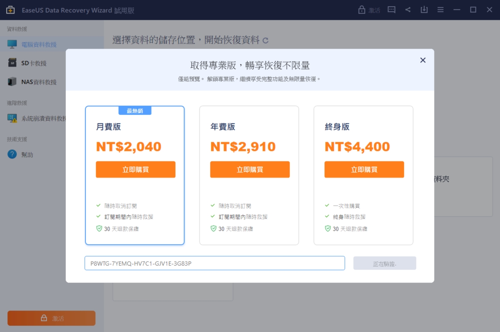Click the share icon in title bar
500x332 pixels.
click(408, 10)
